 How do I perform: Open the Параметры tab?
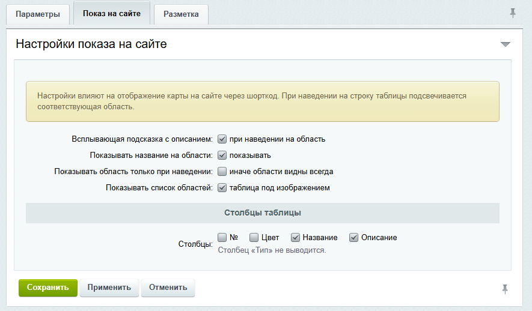point(38,14)
